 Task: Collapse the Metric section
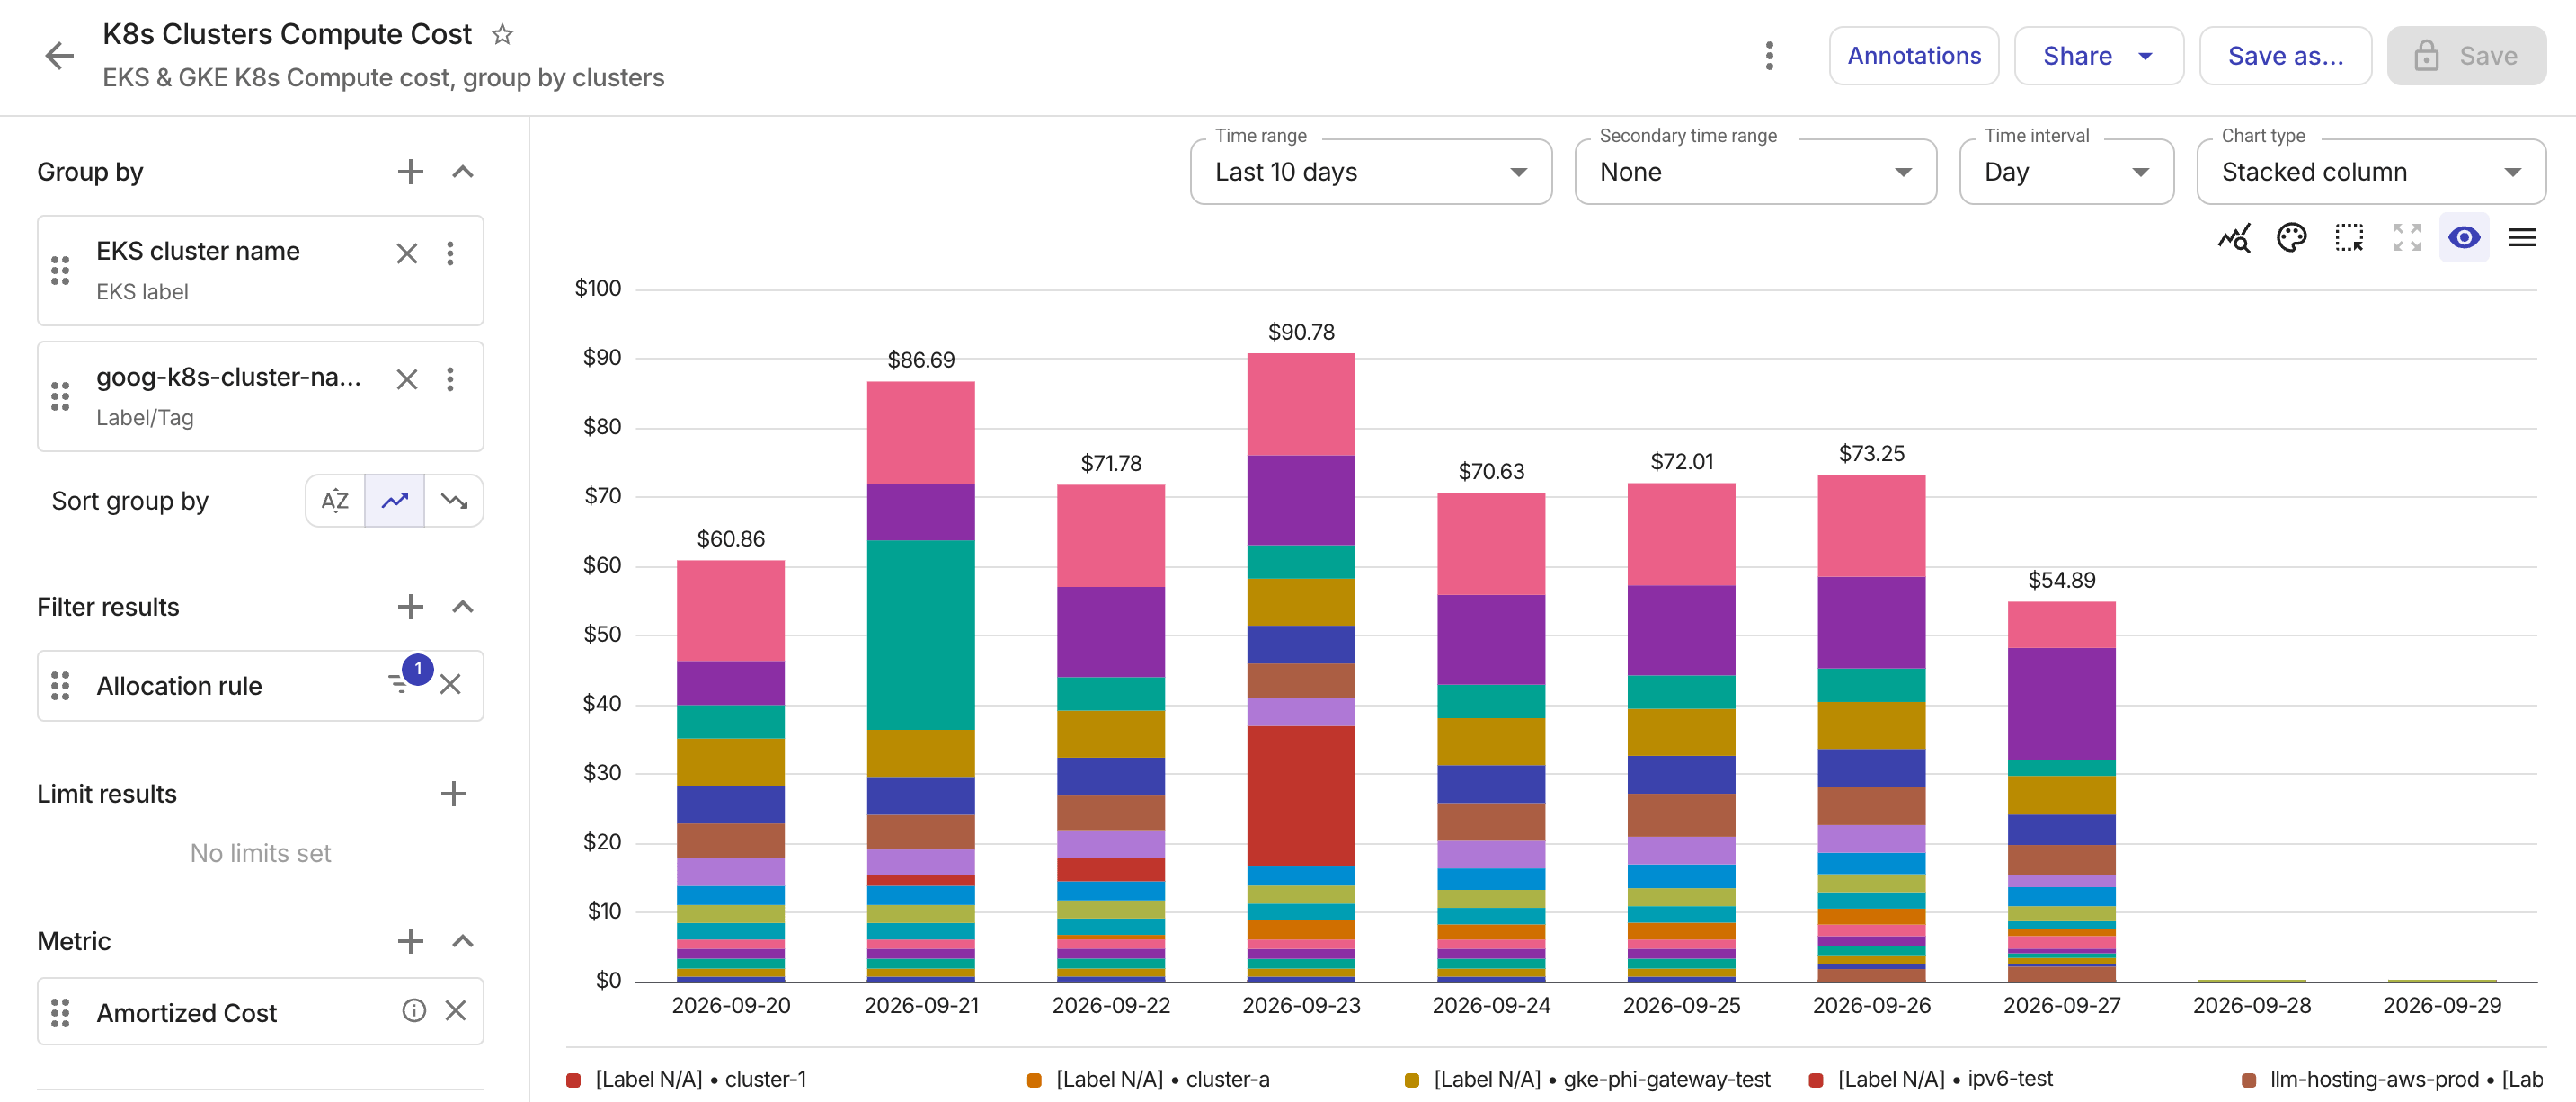[462, 941]
